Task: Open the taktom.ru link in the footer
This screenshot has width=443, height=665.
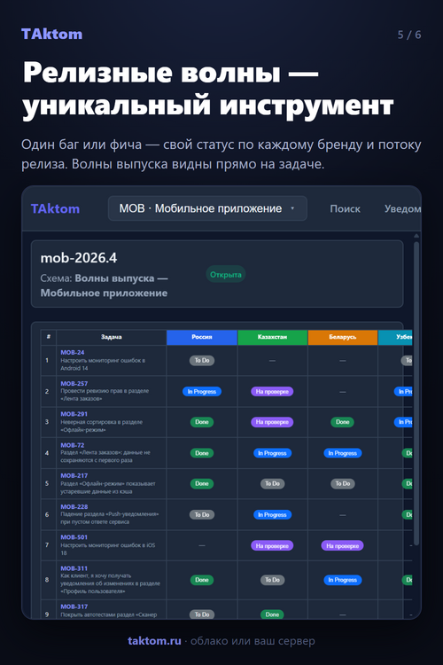Action: click(x=154, y=640)
